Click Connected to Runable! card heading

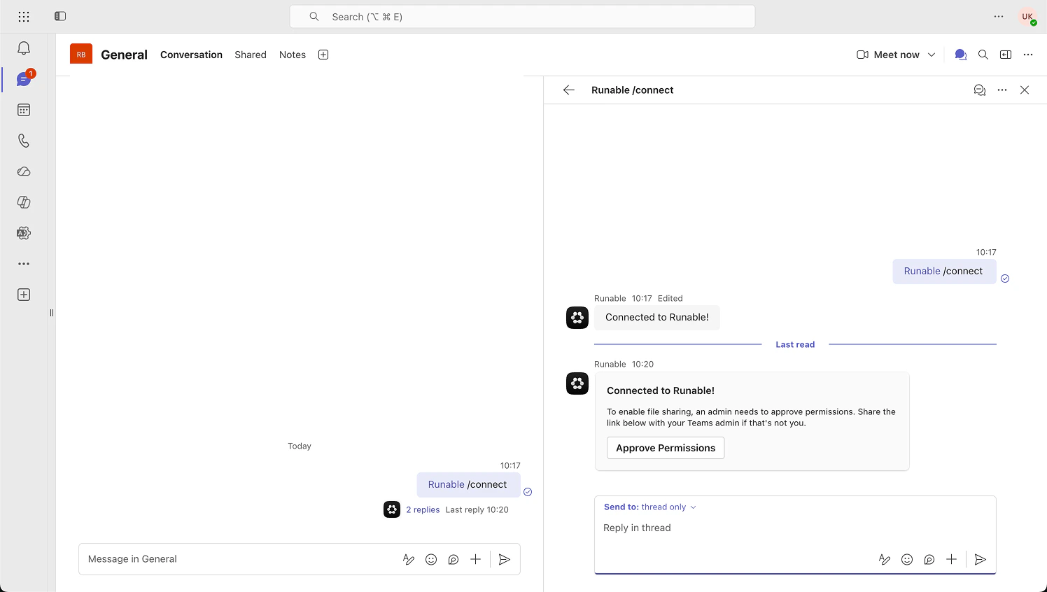[x=661, y=390]
